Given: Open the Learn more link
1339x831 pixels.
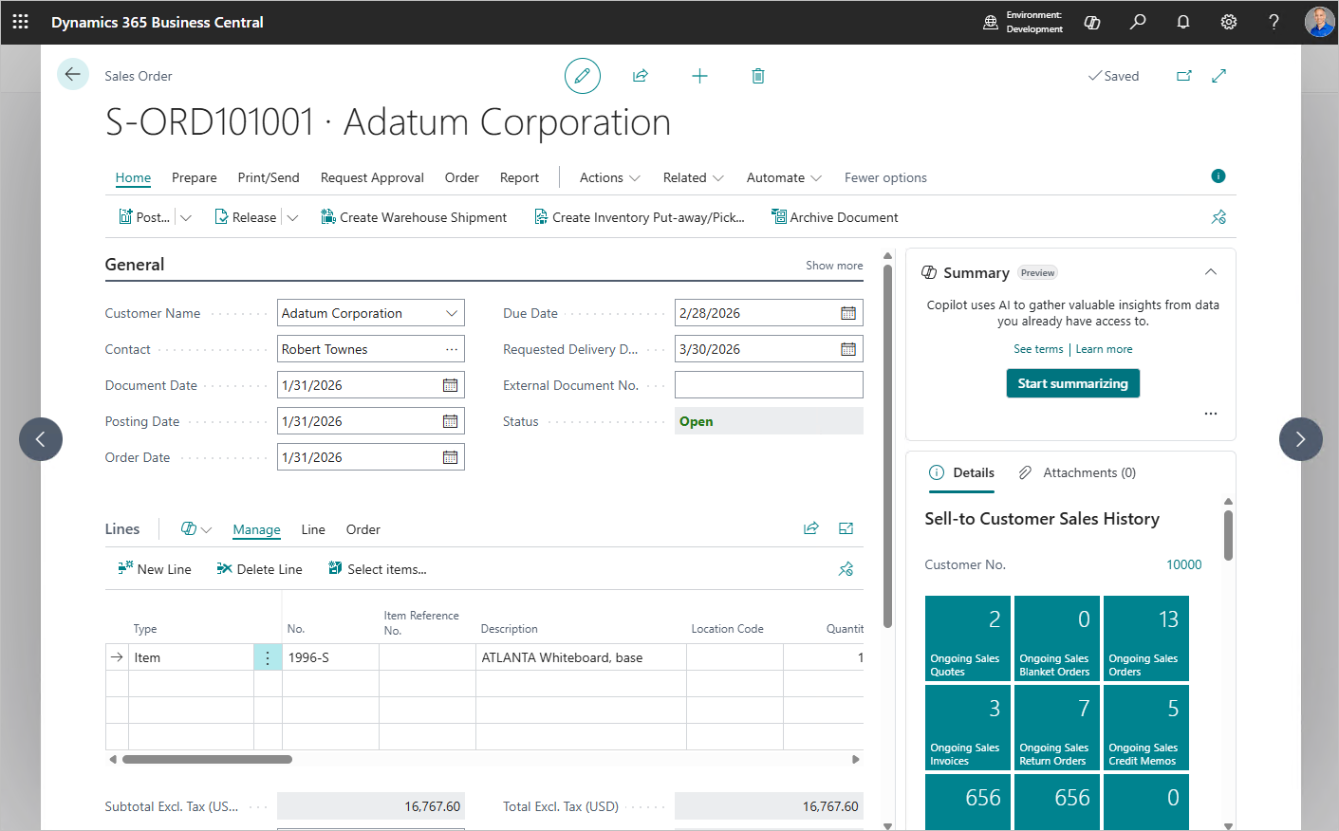Looking at the screenshot, I should tap(1105, 349).
